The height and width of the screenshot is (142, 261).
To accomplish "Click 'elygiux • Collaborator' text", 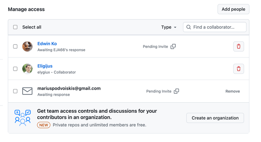I will (57, 72).
